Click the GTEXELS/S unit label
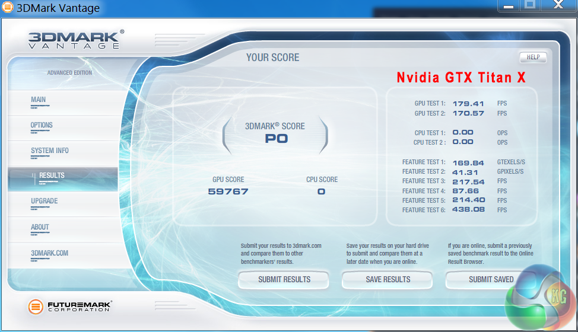The image size is (578, 332). point(511,162)
